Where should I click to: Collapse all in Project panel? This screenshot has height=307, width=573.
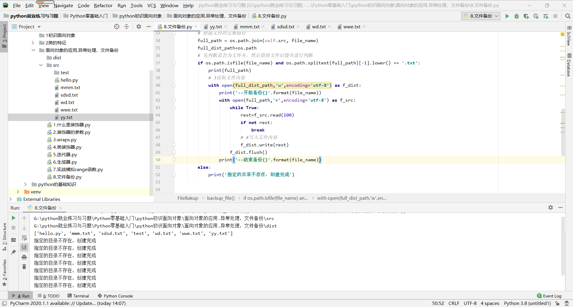coord(127,27)
